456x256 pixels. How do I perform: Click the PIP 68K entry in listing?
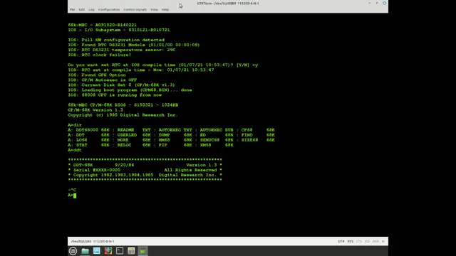175,145
